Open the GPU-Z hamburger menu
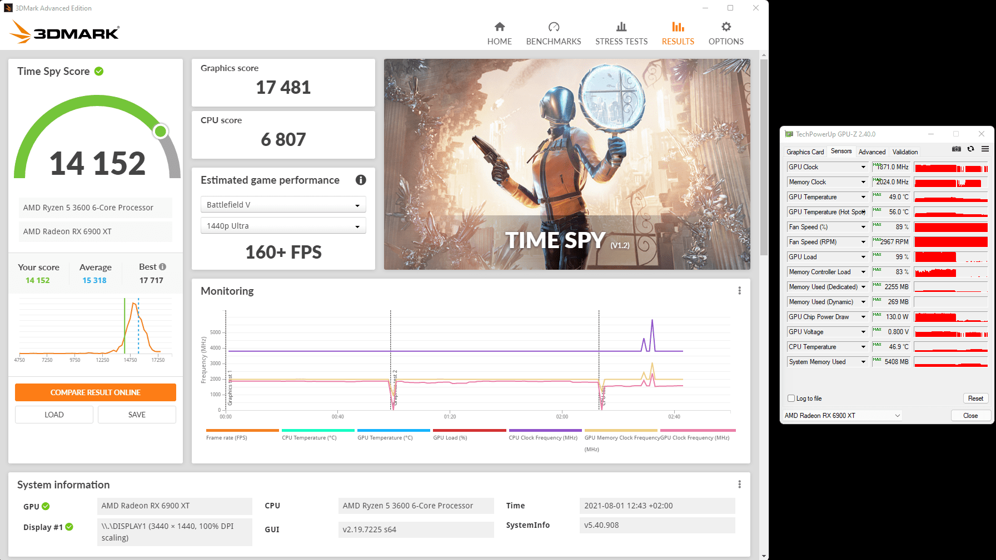Image resolution: width=996 pixels, height=560 pixels. [x=985, y=149]
